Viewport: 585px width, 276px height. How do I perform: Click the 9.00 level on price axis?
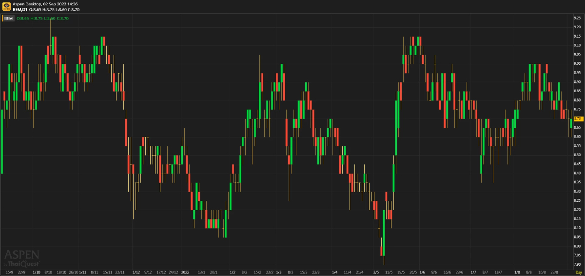tap(577, 63)
